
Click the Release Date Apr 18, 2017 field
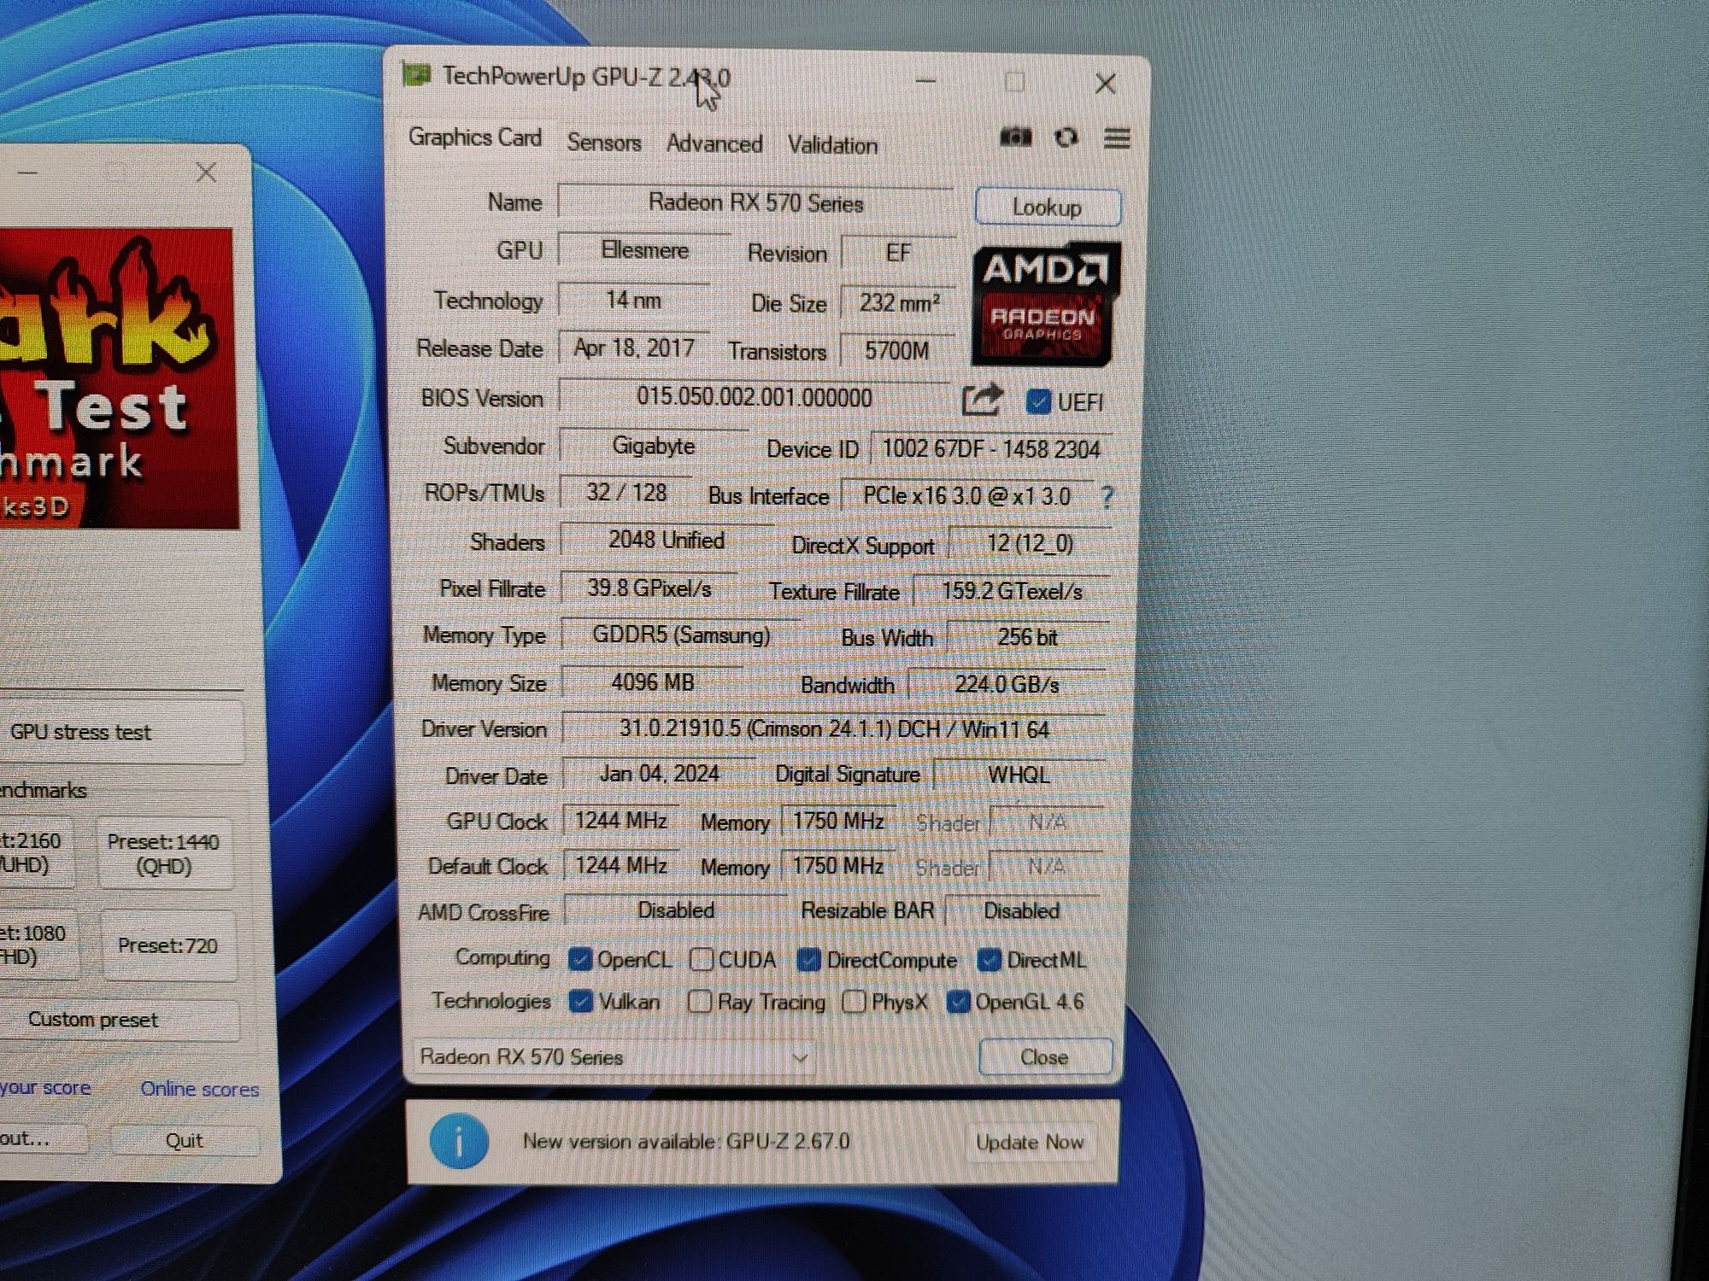pyautogui.click(x=634, y=348)
